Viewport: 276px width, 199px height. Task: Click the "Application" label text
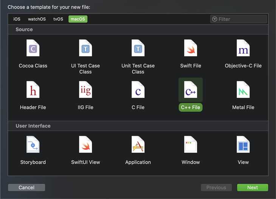click(x=138, y=162)
